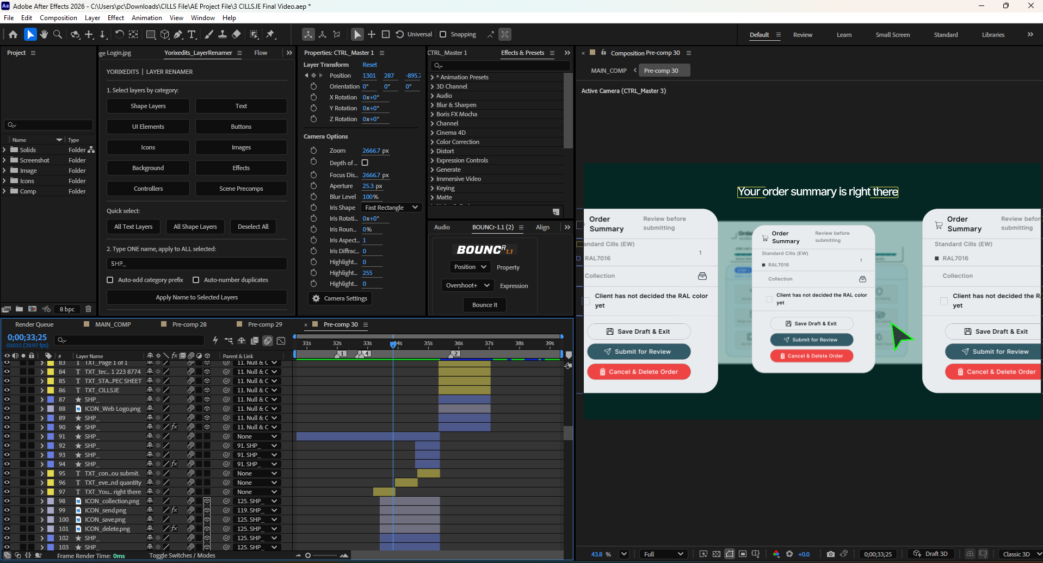The image size is (1043, 563).
Task: Expand Color Correction effects category
Action: [x=432, y=142]
